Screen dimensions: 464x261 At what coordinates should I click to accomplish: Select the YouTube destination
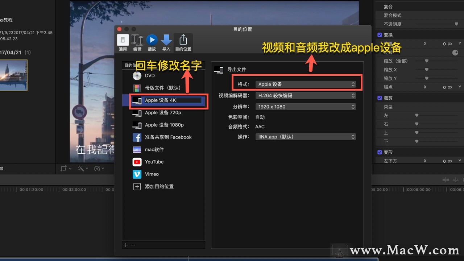163,162
